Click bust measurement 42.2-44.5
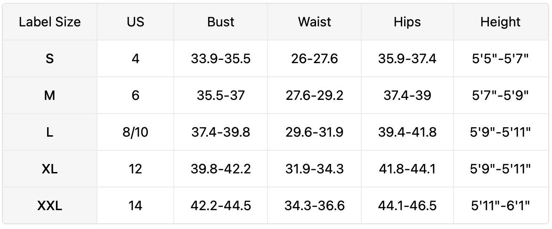 220,206
